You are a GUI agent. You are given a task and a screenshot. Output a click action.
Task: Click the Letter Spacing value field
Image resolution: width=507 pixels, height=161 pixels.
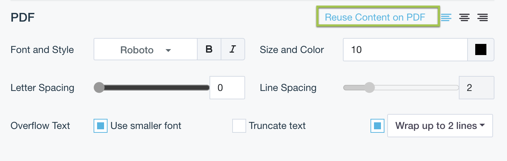pos(227,87)
